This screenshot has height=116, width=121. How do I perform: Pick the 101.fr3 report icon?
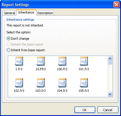(x=84, y=61)
